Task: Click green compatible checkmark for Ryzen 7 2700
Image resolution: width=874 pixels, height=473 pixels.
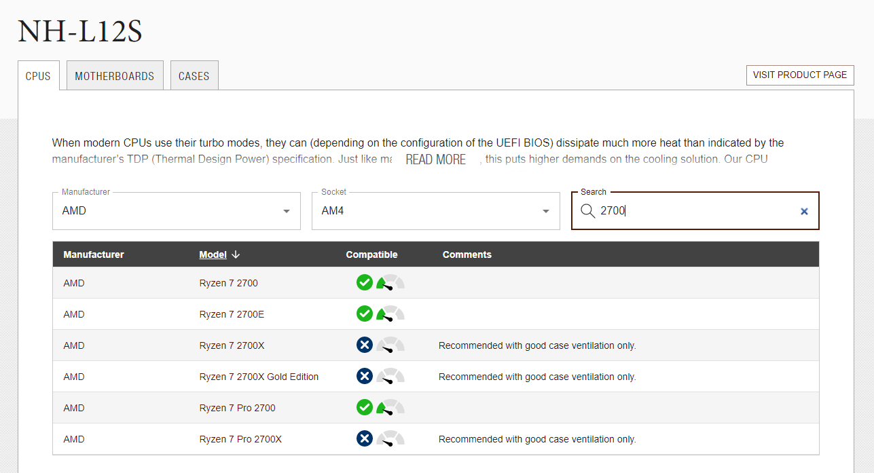Action: tap(365, 282)
